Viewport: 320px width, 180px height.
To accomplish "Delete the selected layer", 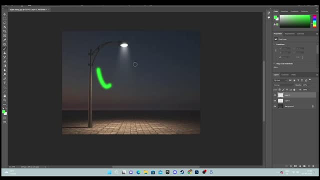I will pyautogui.click(x=313, y=166).
